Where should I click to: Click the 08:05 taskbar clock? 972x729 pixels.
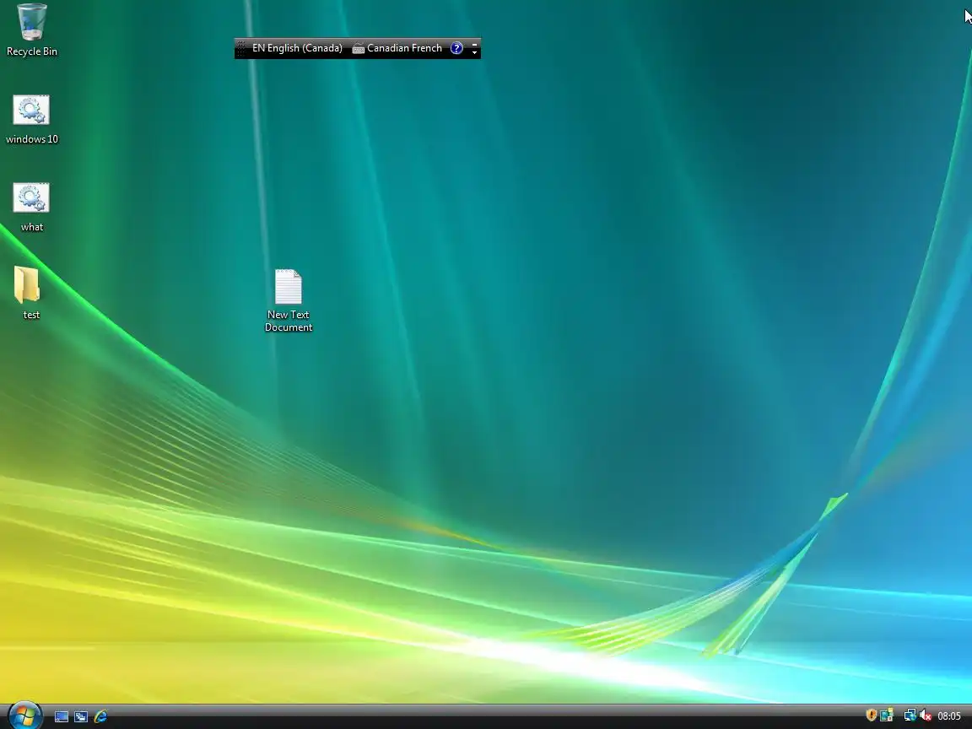click(x=949, y=716)
